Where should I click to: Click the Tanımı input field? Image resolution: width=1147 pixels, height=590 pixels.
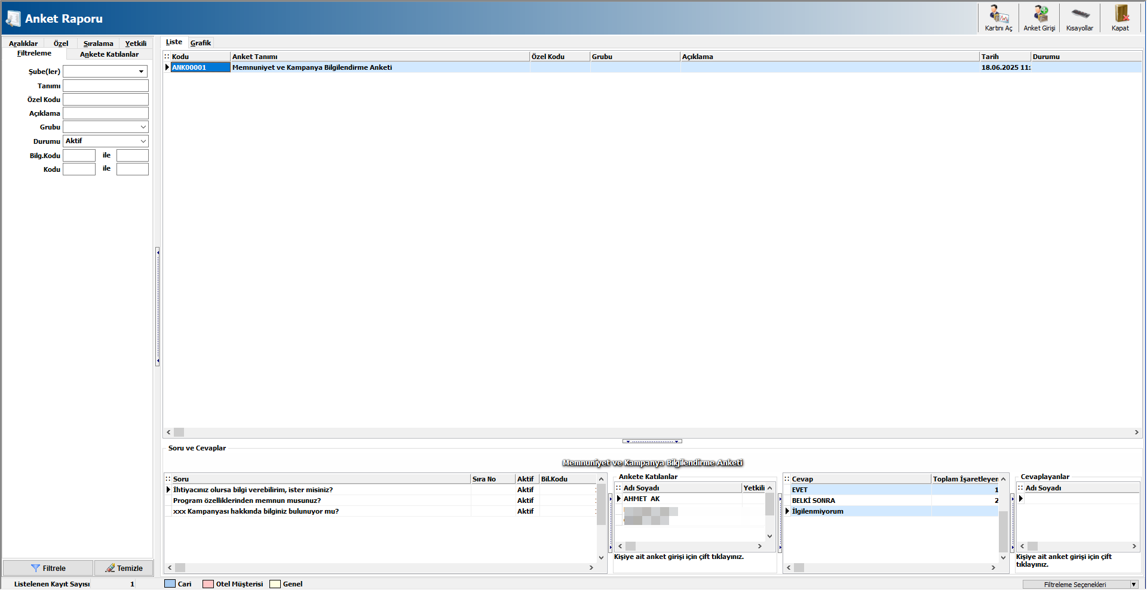coord(106,86)
